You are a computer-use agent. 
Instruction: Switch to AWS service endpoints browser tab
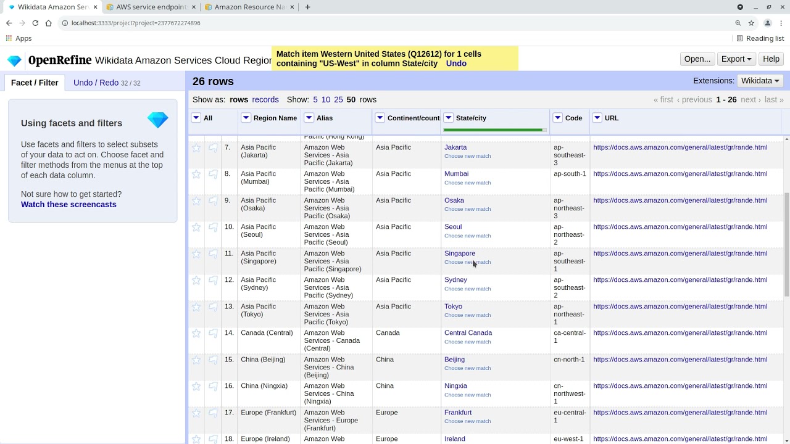tap(151, 7)
